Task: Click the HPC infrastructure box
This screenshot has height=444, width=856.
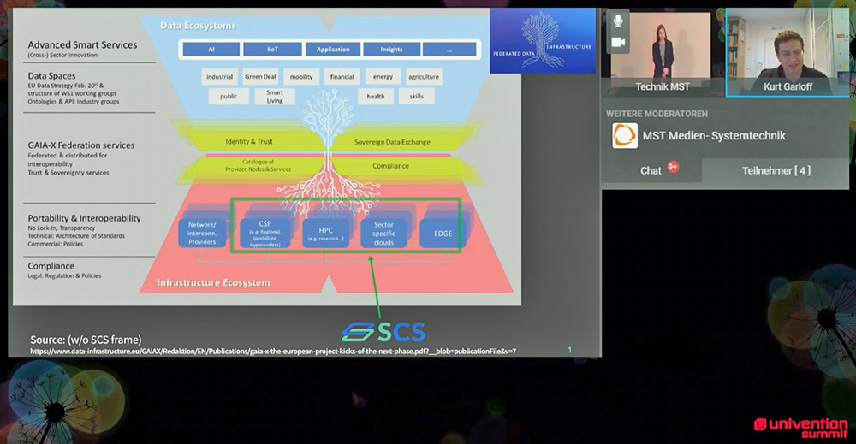Action: (x=324, y=232)
